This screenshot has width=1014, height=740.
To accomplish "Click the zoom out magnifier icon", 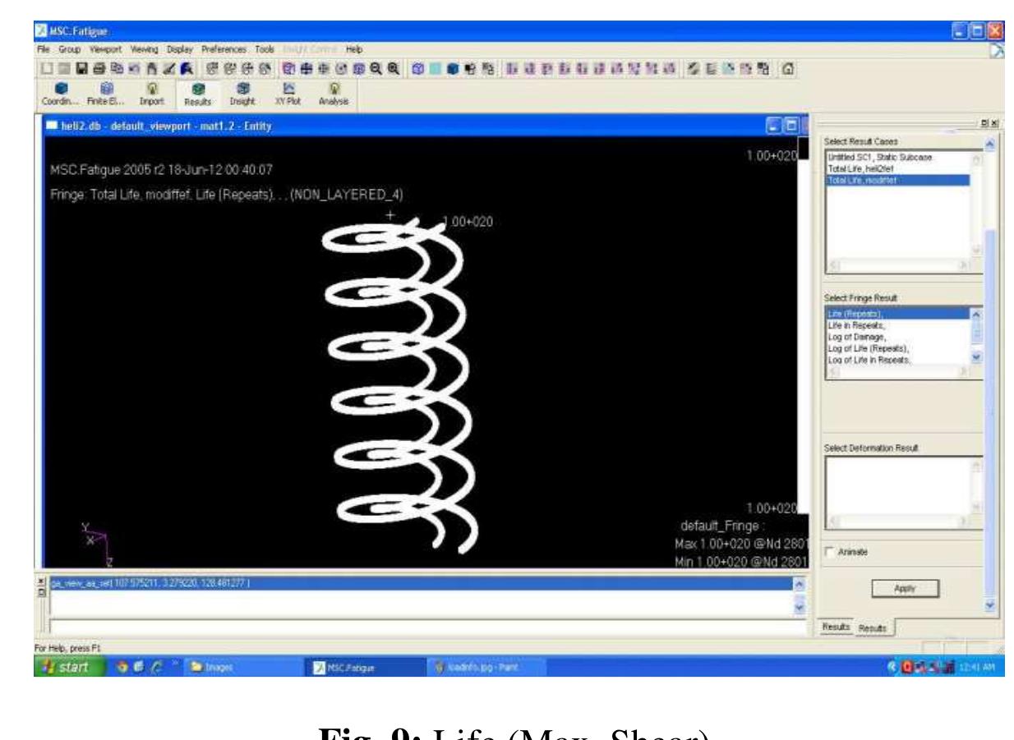I will [375, 70].
